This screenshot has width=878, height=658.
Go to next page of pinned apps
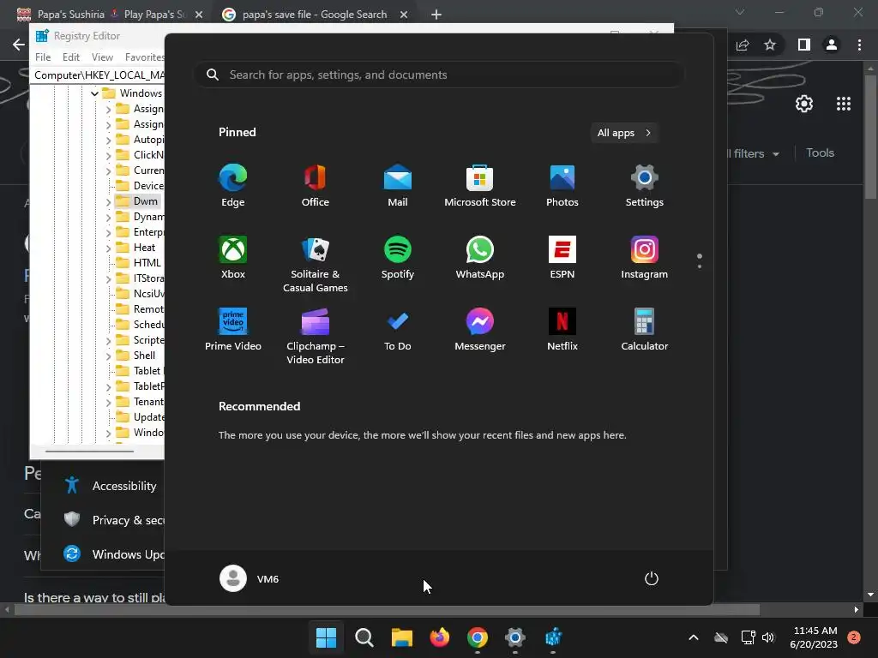click(x=700, y=266)
